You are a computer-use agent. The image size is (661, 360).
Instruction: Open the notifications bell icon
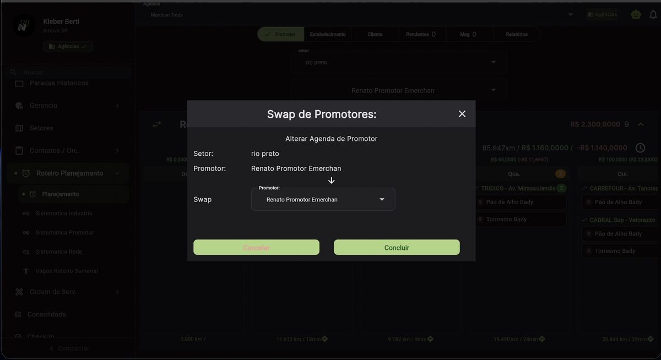[x=653, y=14]
